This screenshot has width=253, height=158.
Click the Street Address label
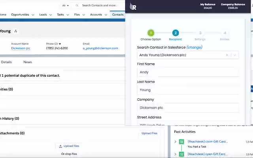pos(149,117)
